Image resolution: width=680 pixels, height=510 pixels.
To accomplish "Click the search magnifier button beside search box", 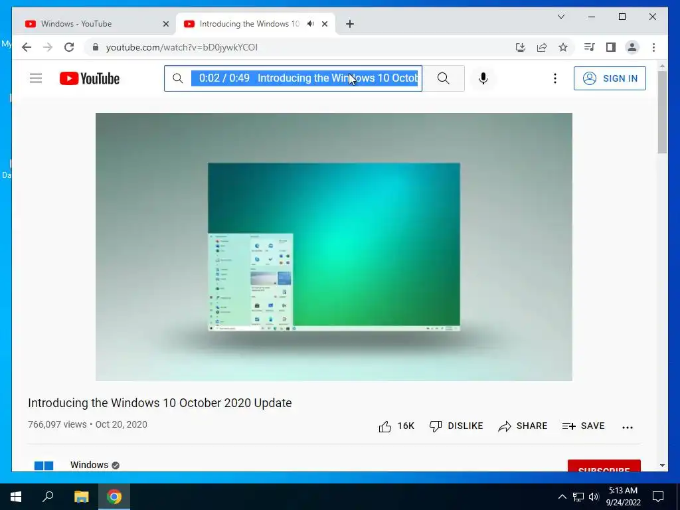I will click(443, 78).
